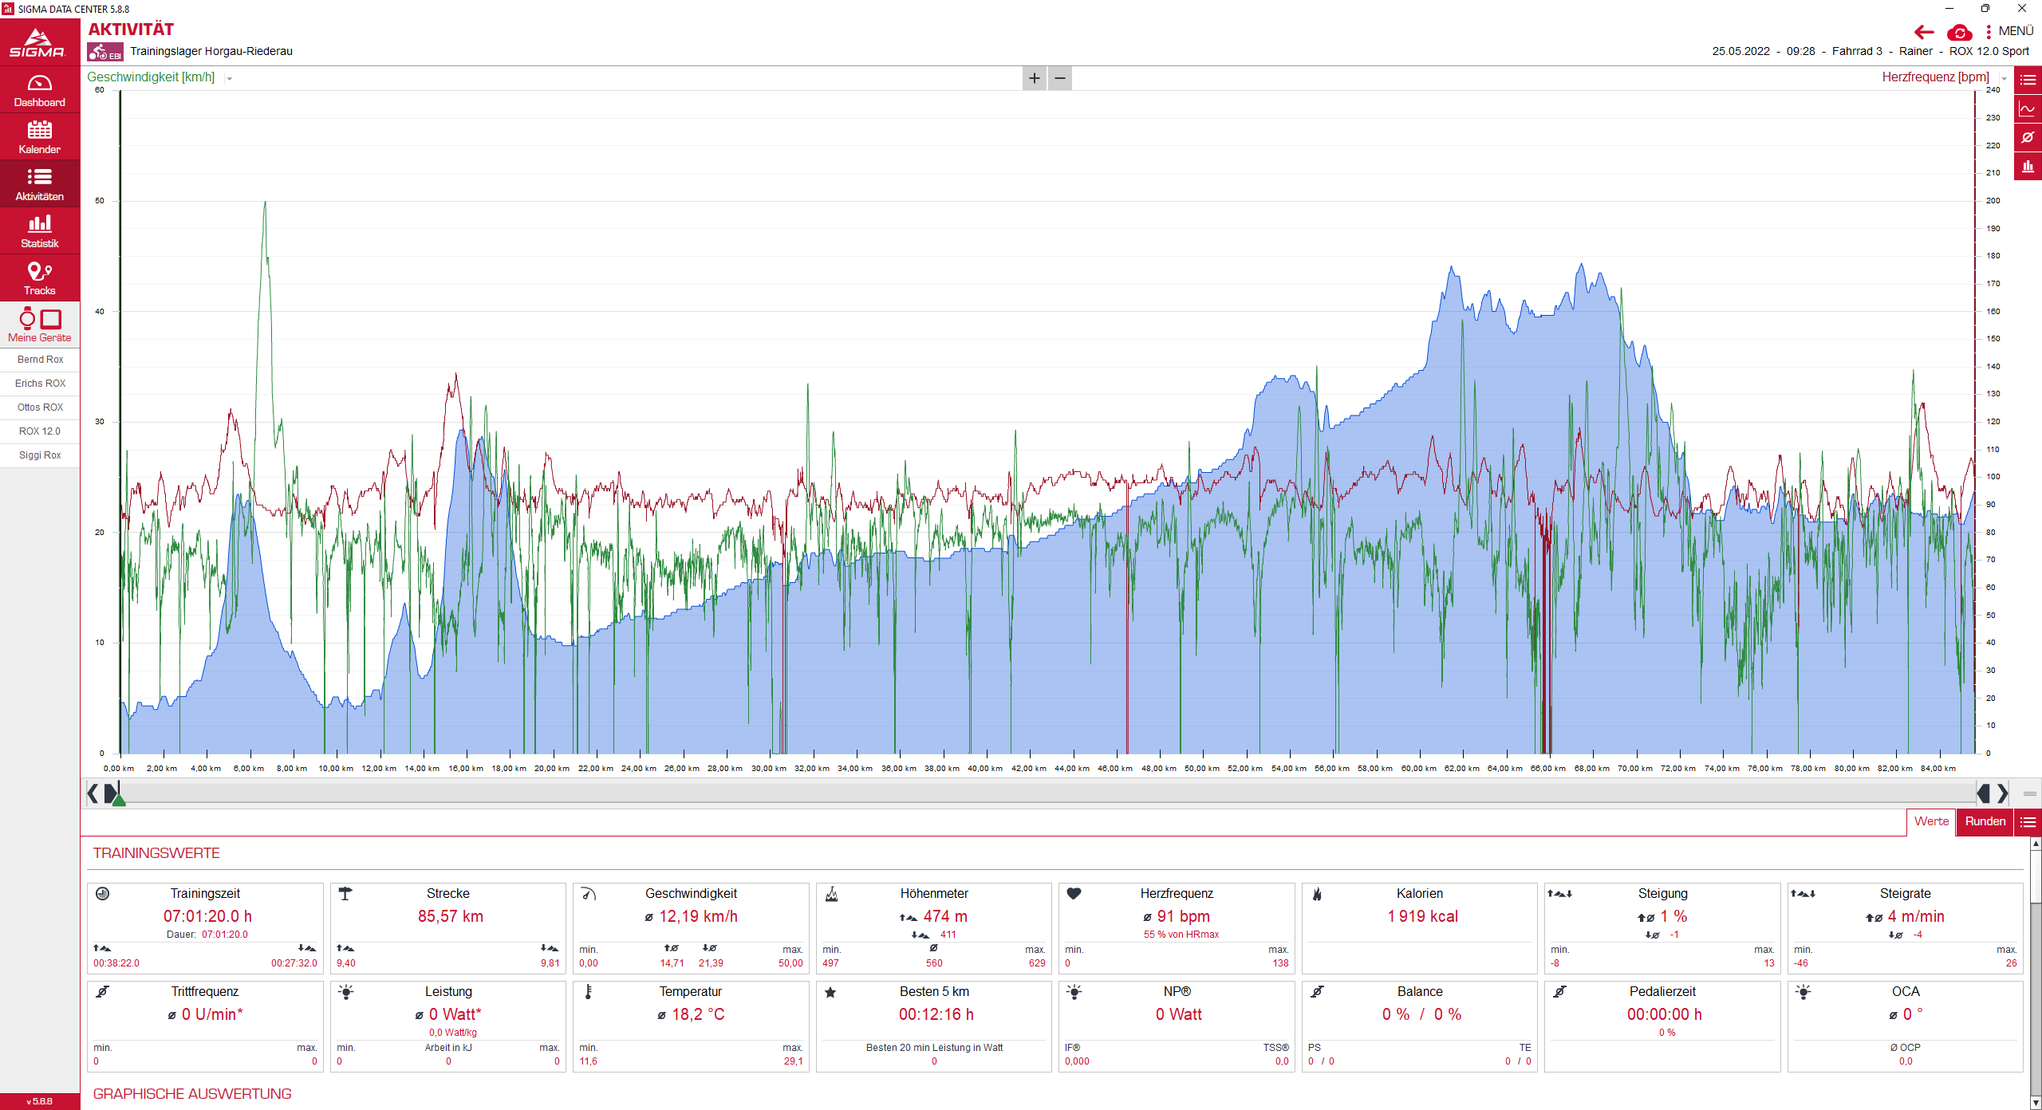This screenshot has width=2042, height=1110.
Task: Zoom out the chart with minus
Action: pos(1060,78)
